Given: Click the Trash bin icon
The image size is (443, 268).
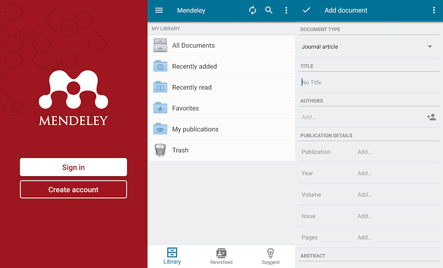Looking at the screenshot, I should (x=160, y=150).
